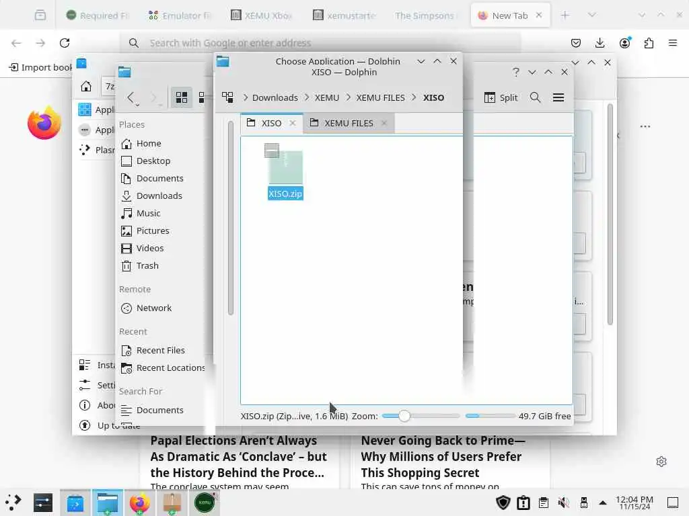689x516 pixels.
Task: Open the Dolphin hamburger menu
Action: [x=558, y=97]
